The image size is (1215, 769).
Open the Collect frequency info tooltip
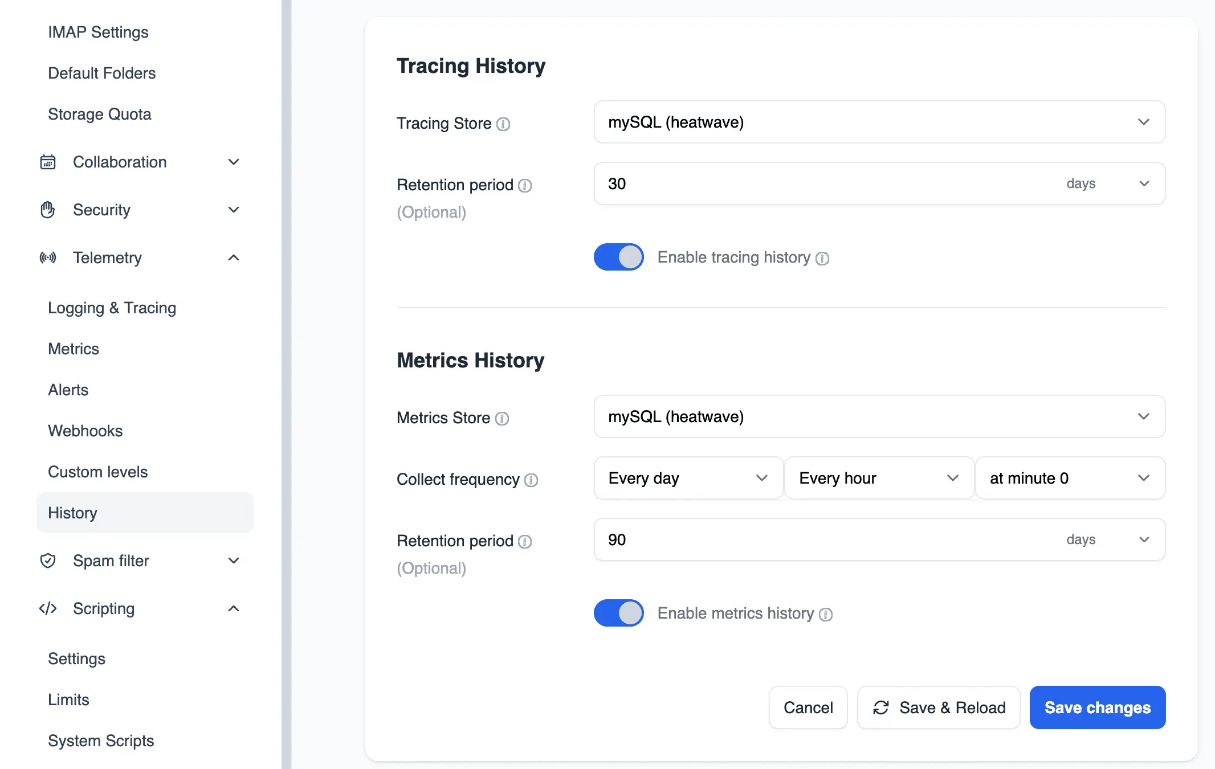532,480
